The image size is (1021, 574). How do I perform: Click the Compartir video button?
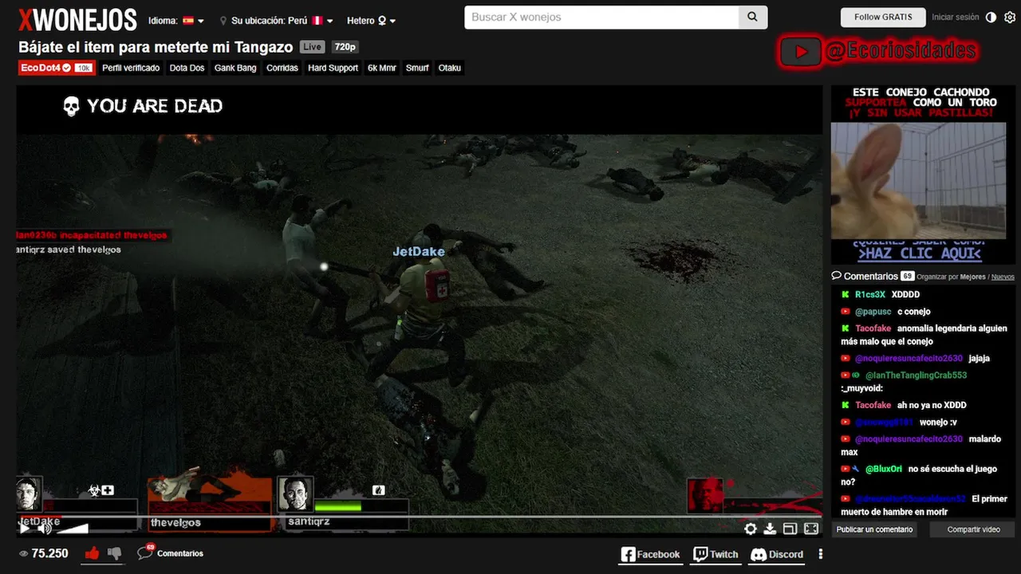tap(973, 529)
